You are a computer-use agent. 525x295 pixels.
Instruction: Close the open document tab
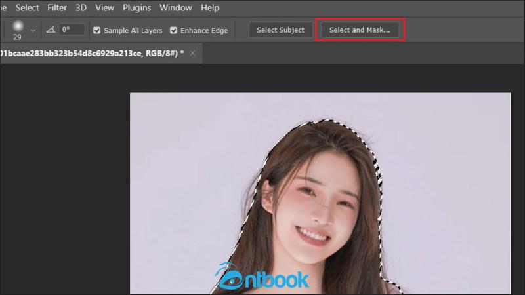coord(192,53)
